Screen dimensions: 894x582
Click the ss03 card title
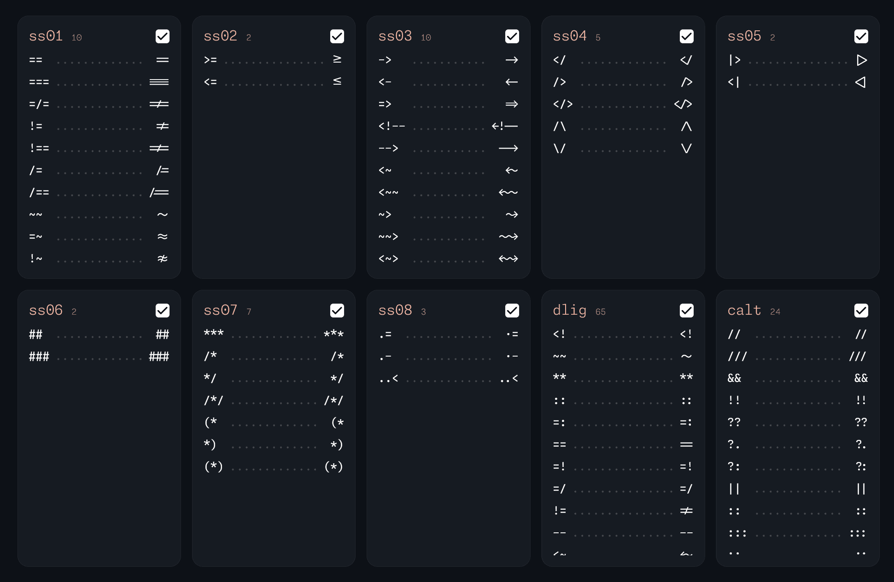395,36
